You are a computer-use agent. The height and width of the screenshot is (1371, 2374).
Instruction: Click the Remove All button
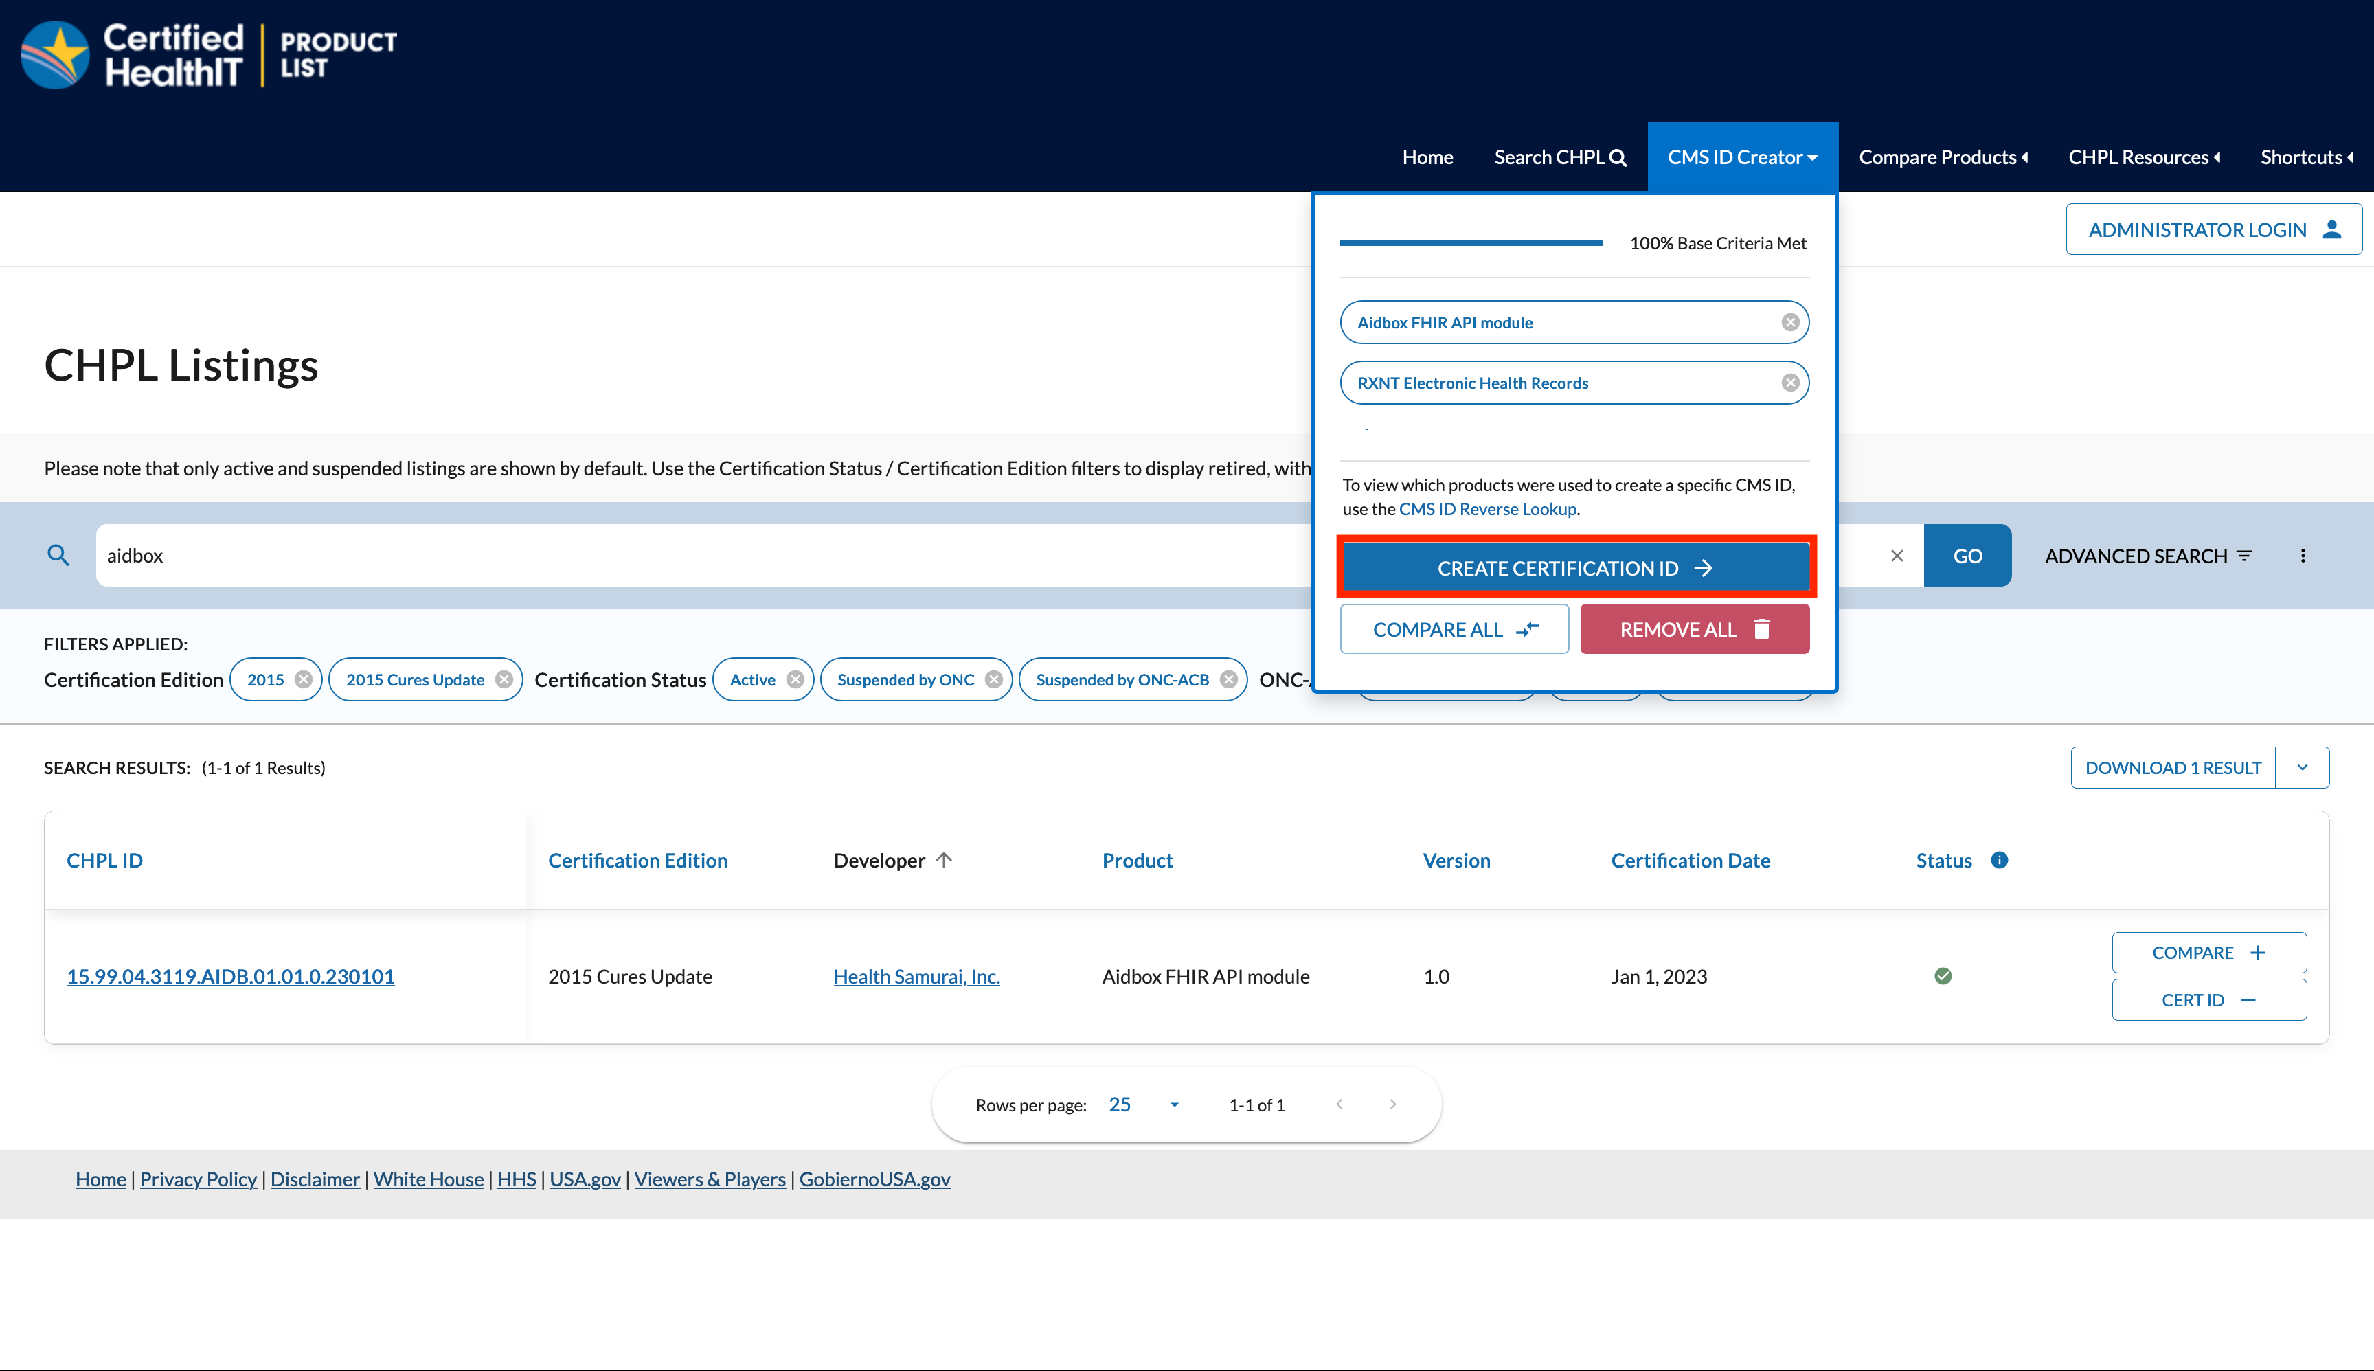[x=1694, y=629]
